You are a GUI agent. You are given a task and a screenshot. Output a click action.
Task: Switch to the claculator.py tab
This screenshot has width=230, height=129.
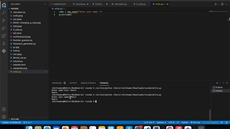[120, 4]
